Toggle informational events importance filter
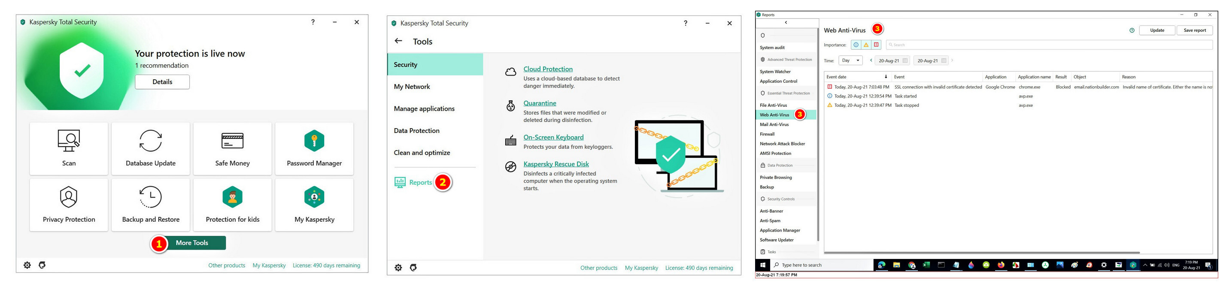 [x=856, y=45]
